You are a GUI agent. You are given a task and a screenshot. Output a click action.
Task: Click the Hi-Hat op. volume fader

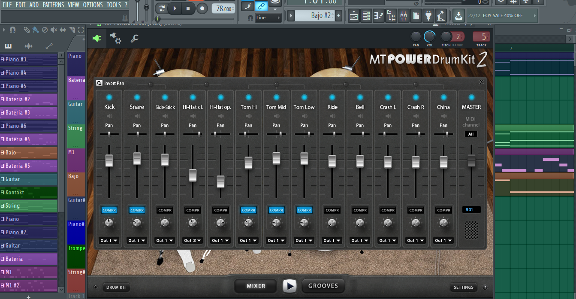[220, 181]
